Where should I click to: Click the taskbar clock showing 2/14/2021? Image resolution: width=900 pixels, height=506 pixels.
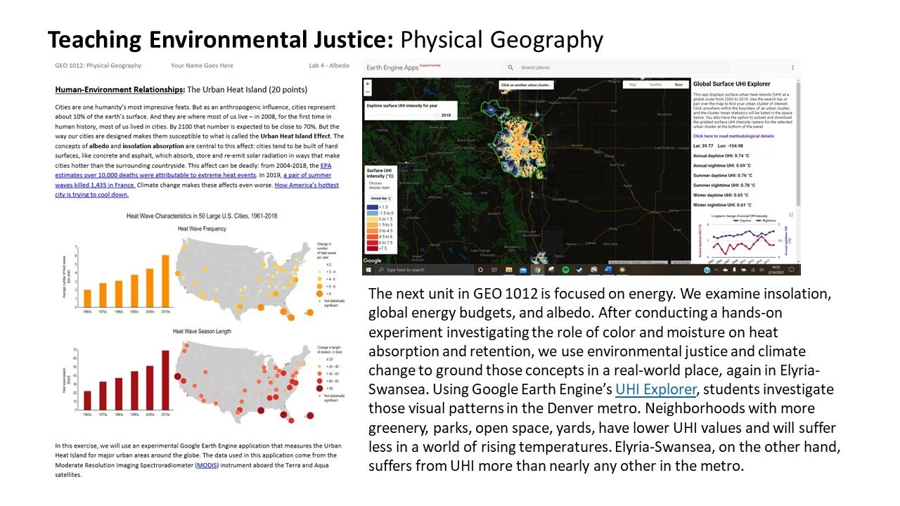[775, 270]
